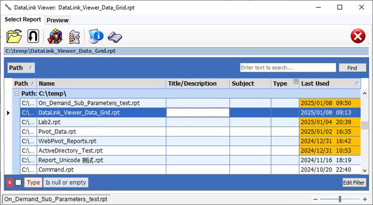Screen dimensions: 373x205
Task: Click the paper scroll icon
Action: [115, 37]
